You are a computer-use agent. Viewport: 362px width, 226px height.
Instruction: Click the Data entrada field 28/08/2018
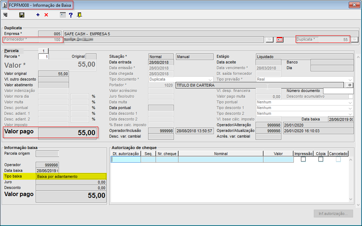click(161, 62)
